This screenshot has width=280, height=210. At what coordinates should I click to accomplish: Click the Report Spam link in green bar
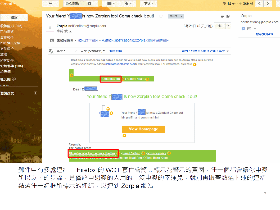pyautogui.click(x=136, y=79)
